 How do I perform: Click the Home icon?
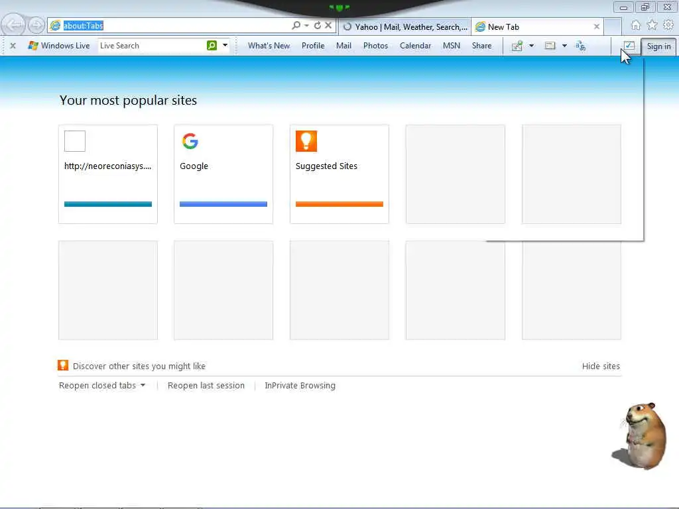(x=635, y=26)
